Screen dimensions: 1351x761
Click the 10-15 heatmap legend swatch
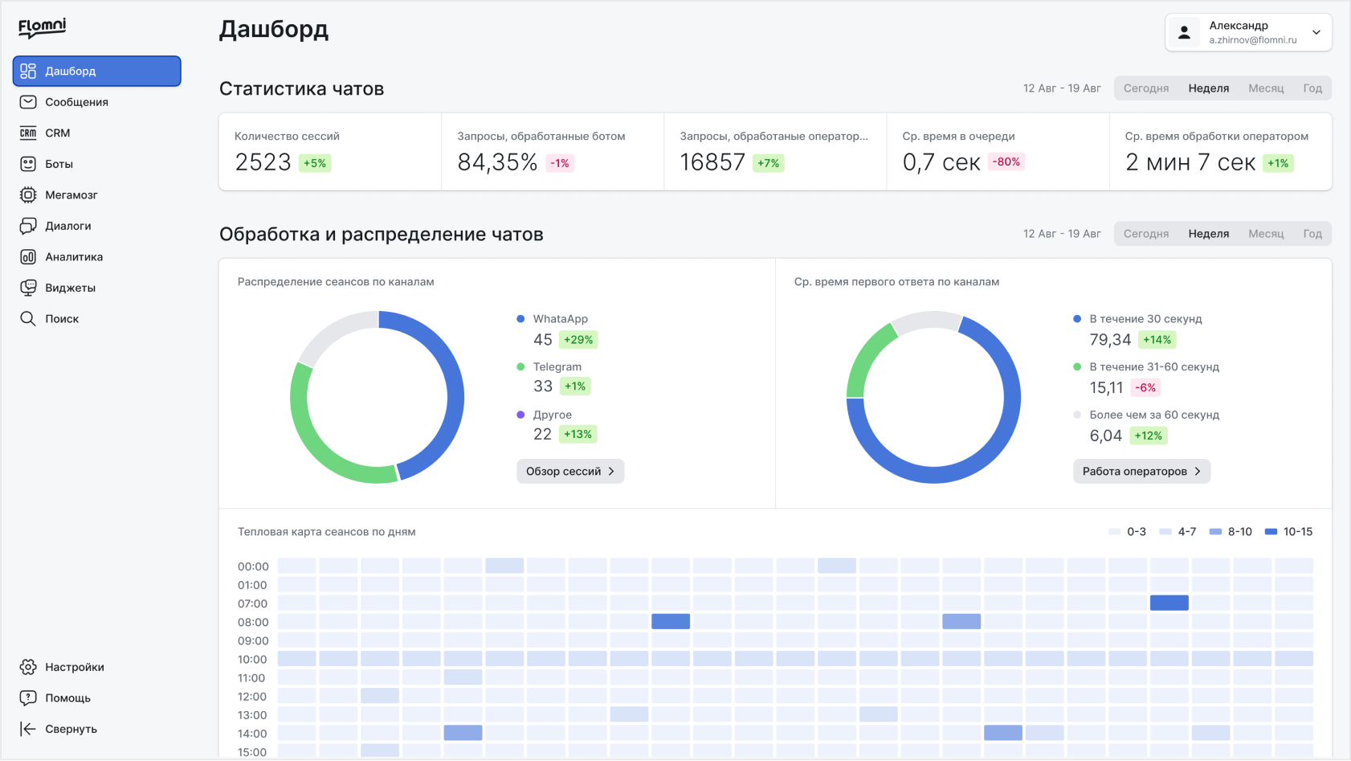[1271, 532]
